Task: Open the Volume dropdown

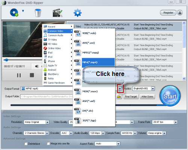Action: click(164, 133)
